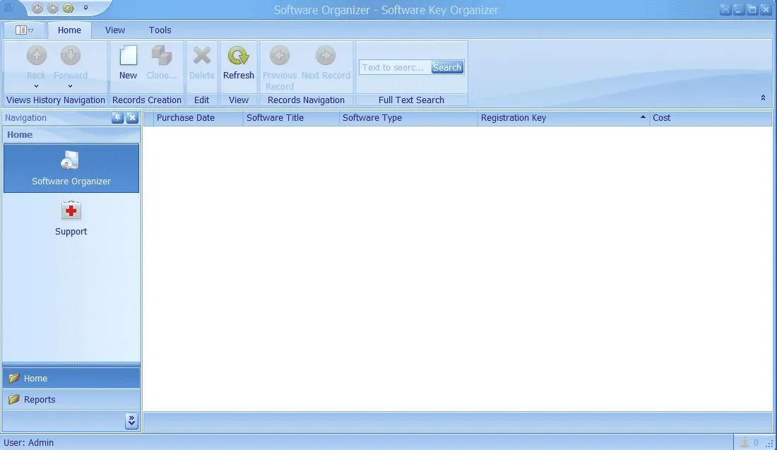The width and height of the screenshot is (777, 450).
Task: Open Software Organizer in Navigation pane
Action: click(71, 168)
